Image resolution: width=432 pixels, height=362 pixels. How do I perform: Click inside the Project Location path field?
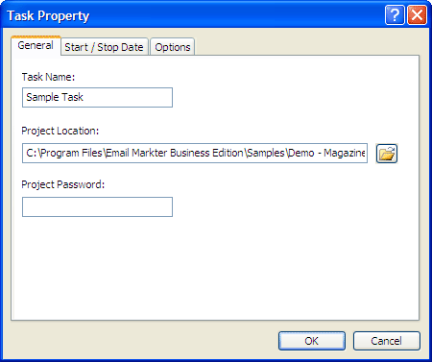point(195,153)
